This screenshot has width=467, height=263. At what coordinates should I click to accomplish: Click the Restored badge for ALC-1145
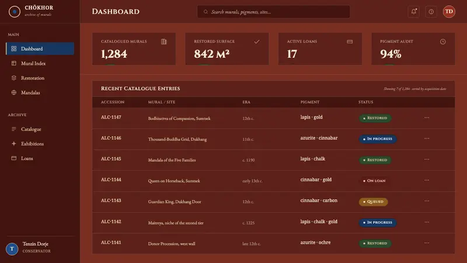tap(375, 160)
